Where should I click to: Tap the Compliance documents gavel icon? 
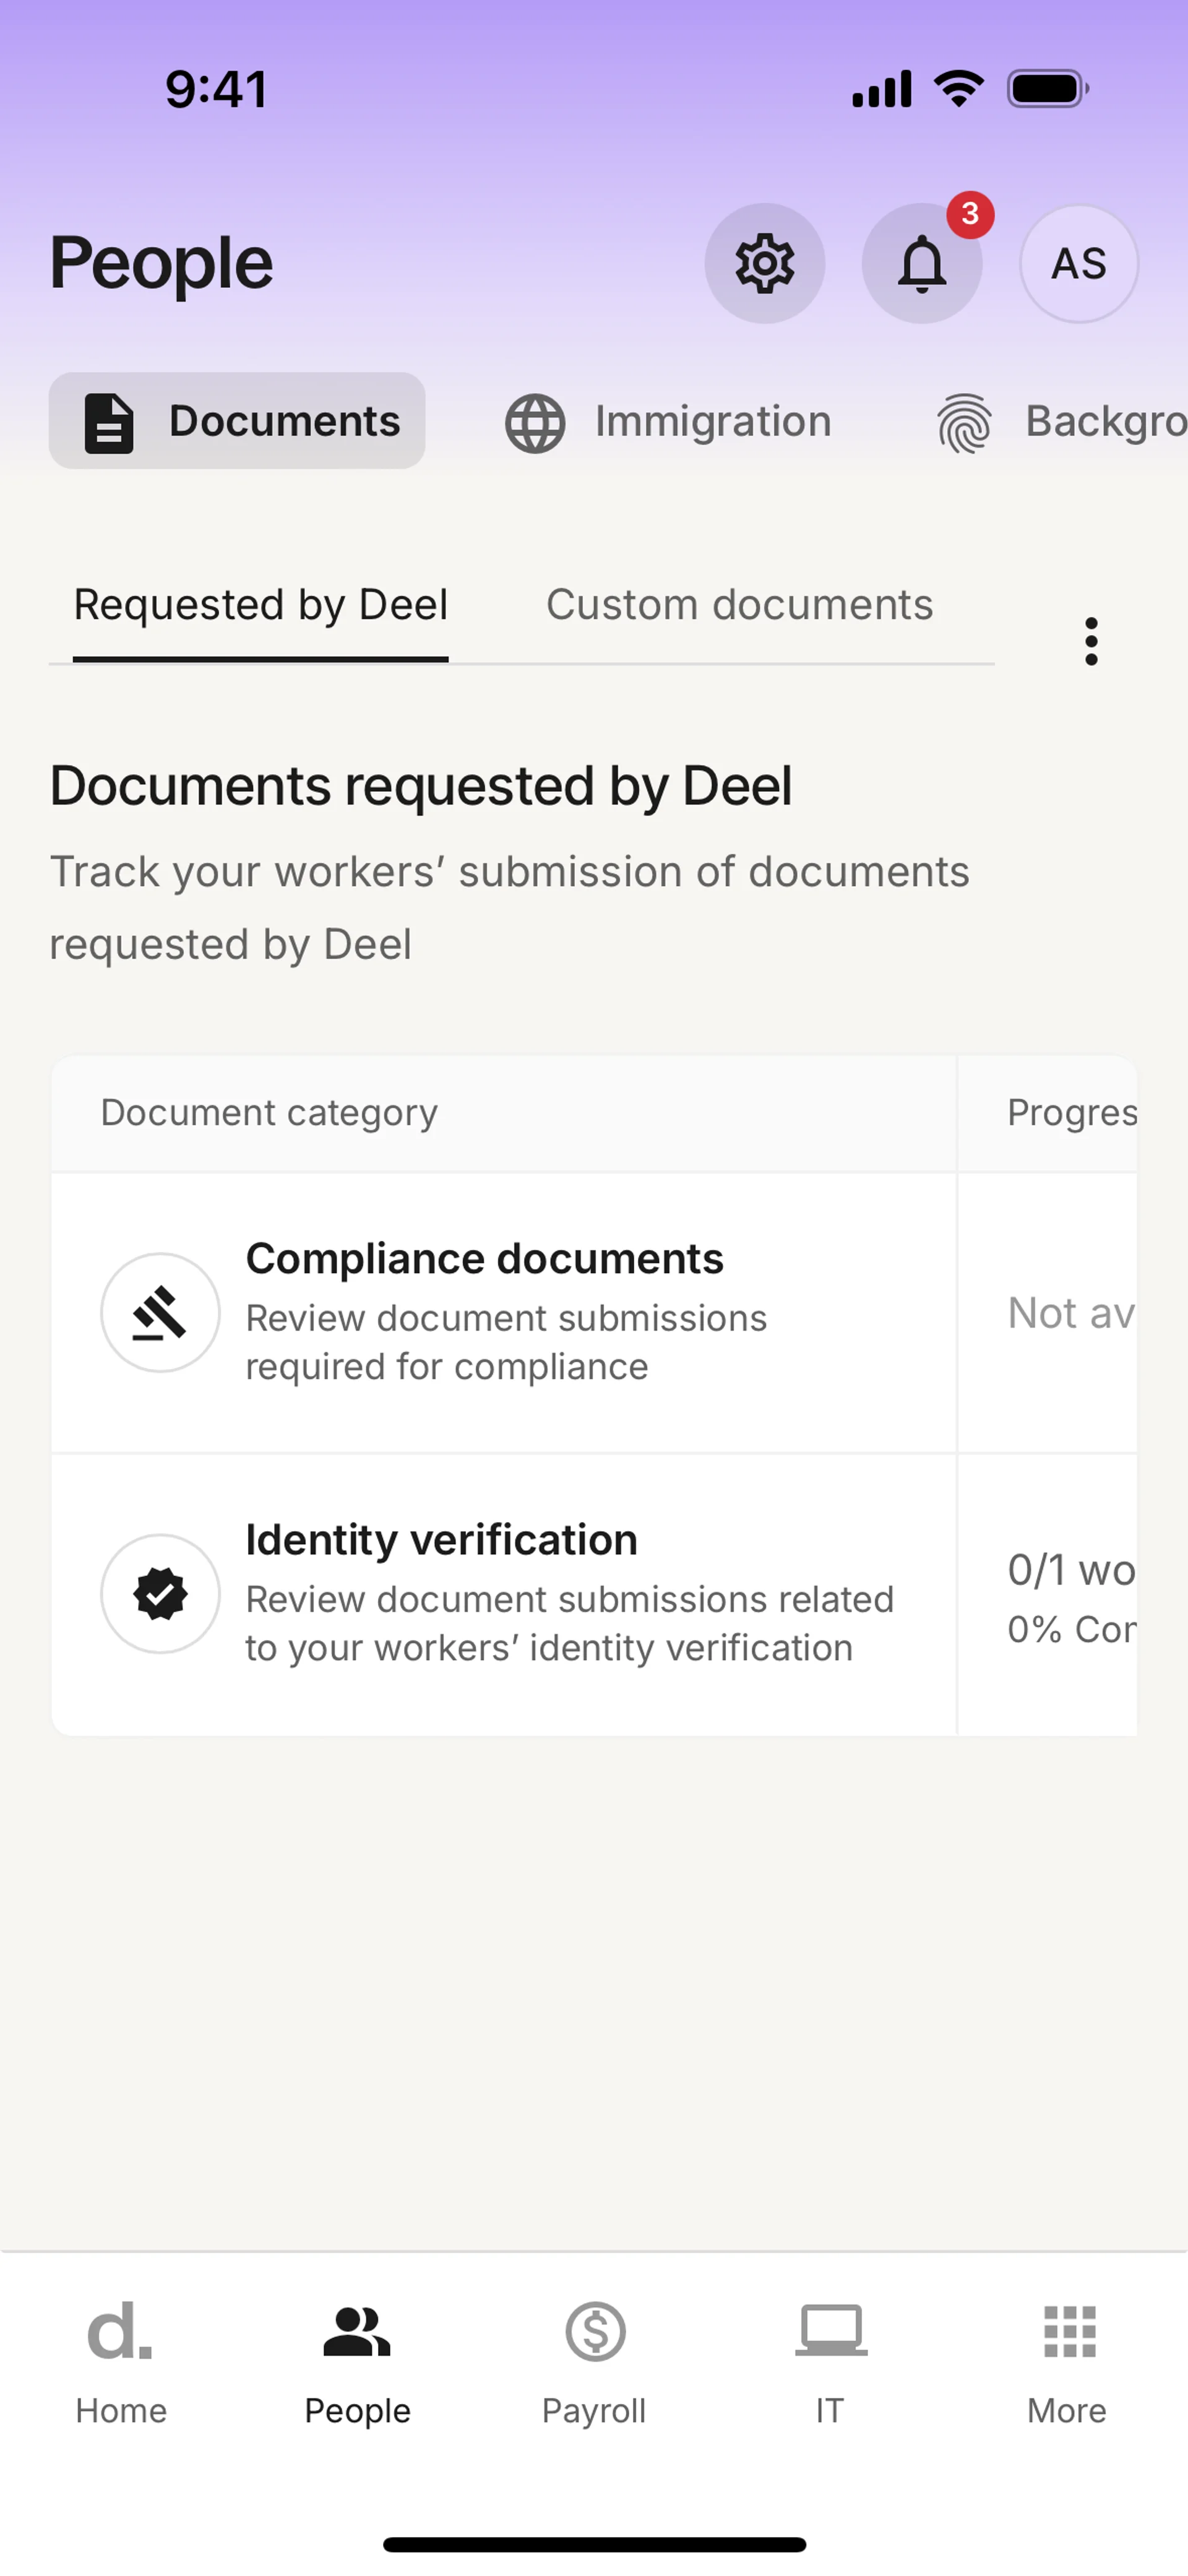point(160,1313)
